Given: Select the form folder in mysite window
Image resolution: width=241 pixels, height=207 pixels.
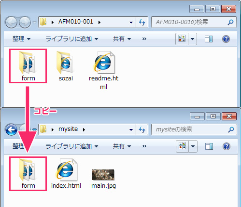Looking at the screenshot, I should pyautogui.click(x=28, y=173).
